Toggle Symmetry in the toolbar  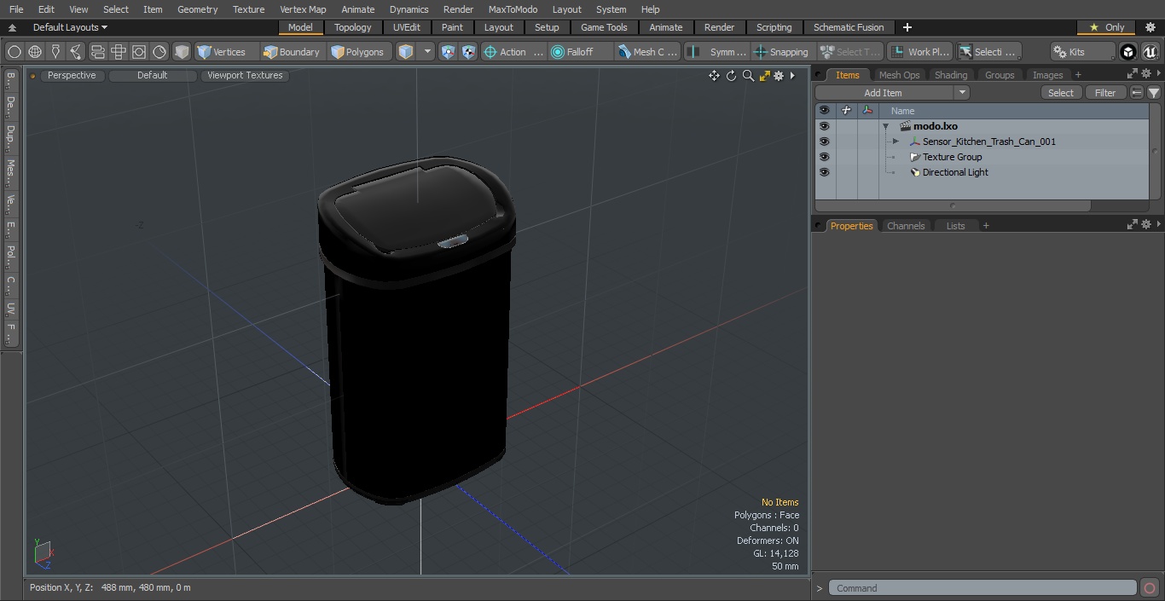pos(717,52)
